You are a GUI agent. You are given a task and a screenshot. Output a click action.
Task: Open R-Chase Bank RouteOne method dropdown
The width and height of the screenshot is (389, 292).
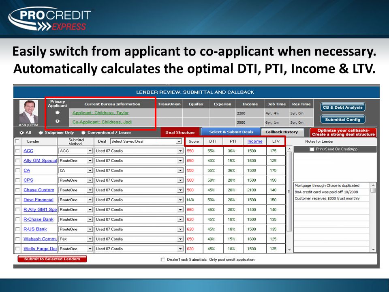pyautogui.click(x=76, y=219)
